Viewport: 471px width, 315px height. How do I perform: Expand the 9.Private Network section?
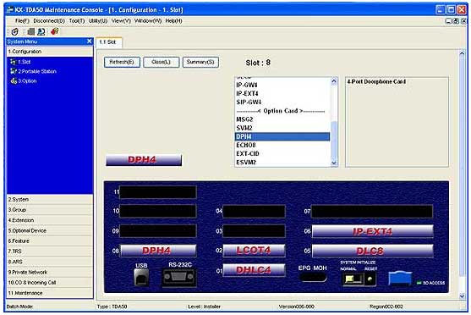coord(50,272)
